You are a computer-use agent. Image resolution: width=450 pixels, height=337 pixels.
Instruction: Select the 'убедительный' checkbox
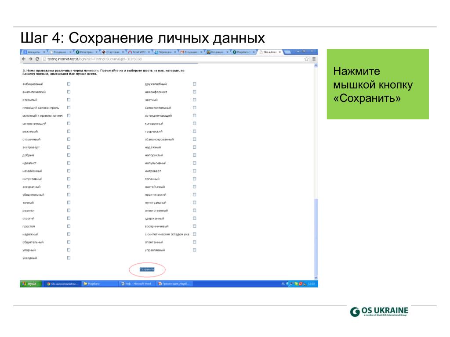[69, 194]
